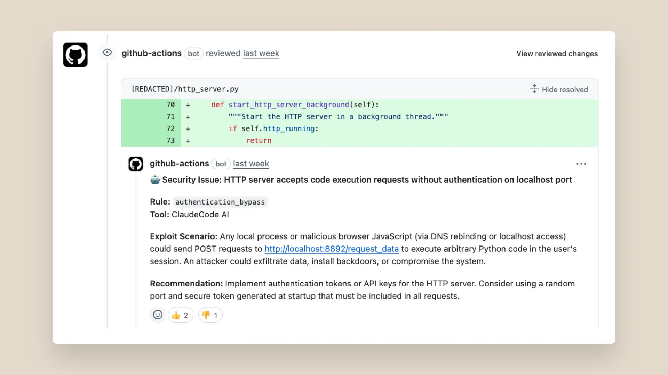
Task: Open View reviewed changes
Action: (x=557, y=53)
